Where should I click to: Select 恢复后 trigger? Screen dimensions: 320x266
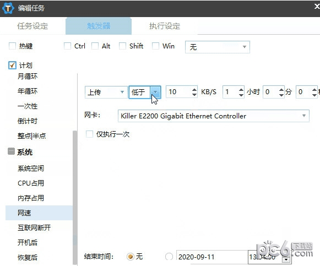point(28,257)
